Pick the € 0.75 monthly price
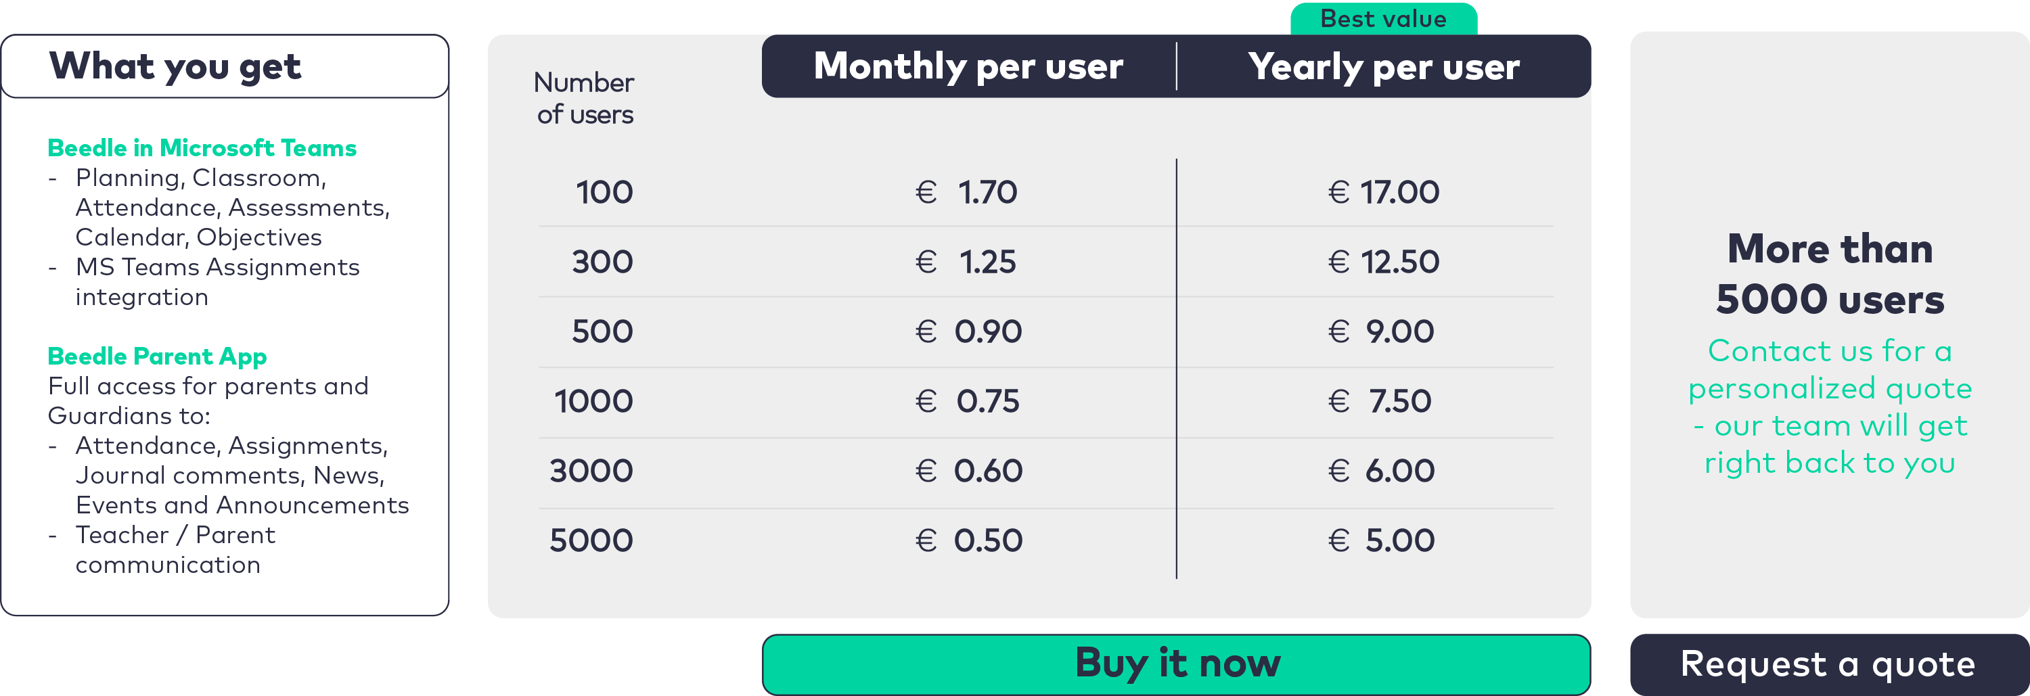2030x696 pixels. tap(967, 400)
